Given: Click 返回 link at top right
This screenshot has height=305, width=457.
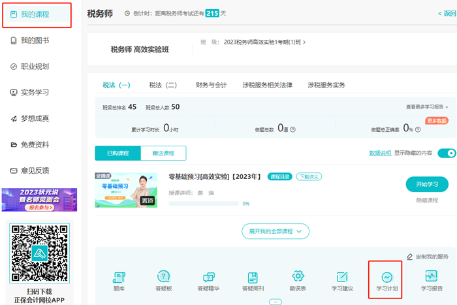Looking at the screenshot, I should tap(447, 14).
